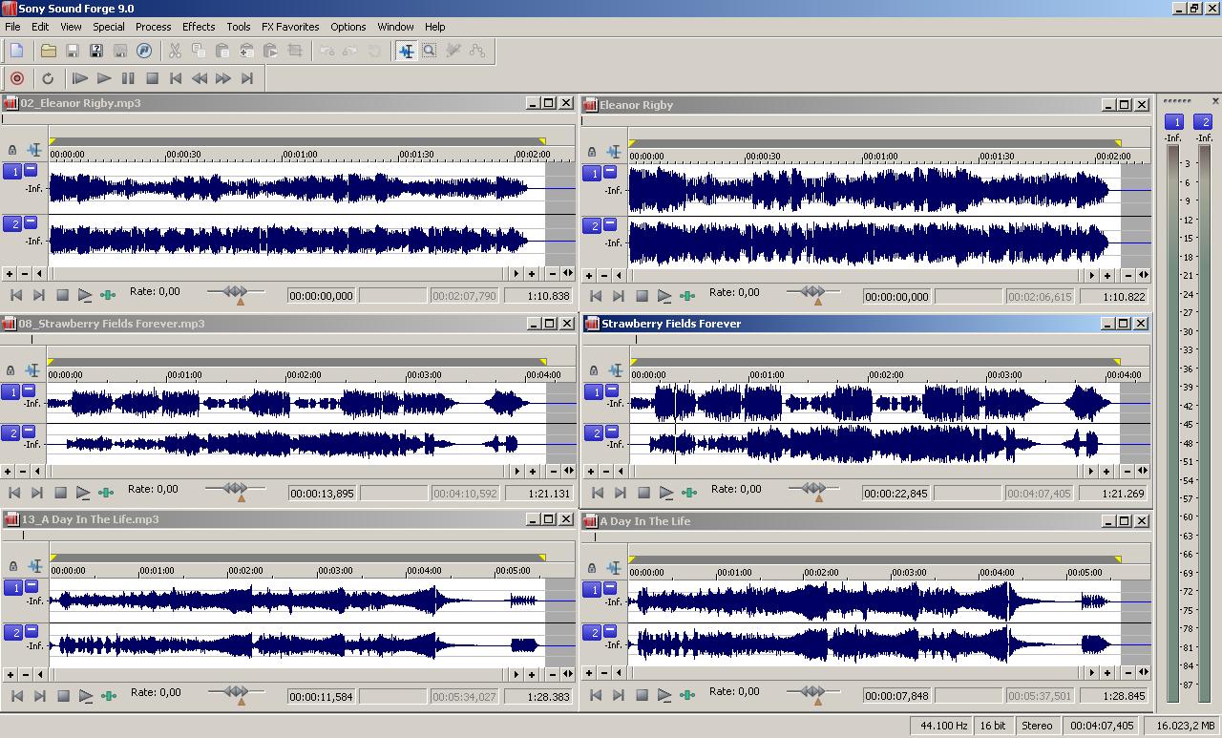Click the Save As floppy icon

pyautogui.click(x=95, y=51)
